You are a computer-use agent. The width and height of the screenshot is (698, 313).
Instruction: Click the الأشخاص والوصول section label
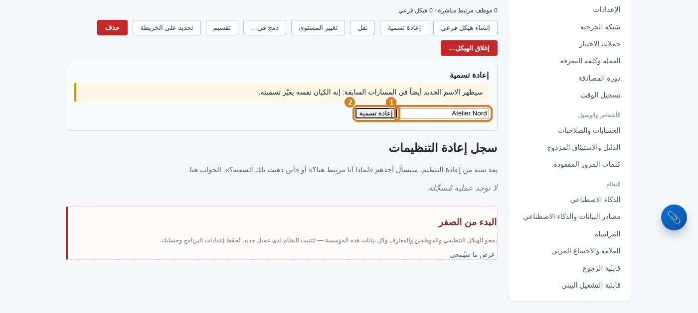599,115
